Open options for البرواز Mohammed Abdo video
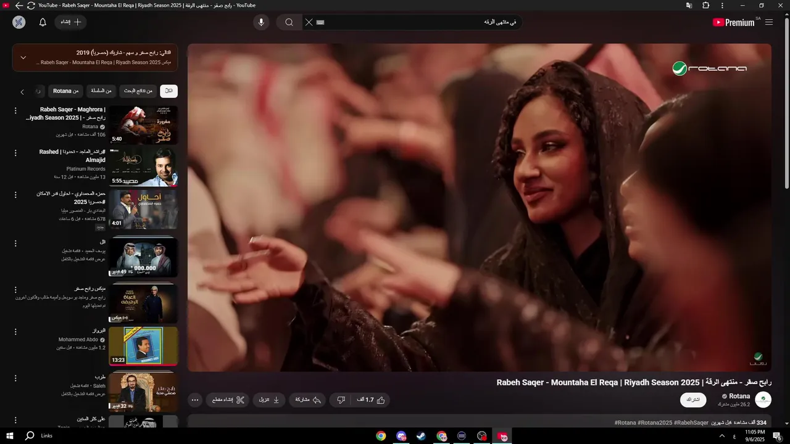The height and width of the screenshot is (444, 790). [15, 331]
